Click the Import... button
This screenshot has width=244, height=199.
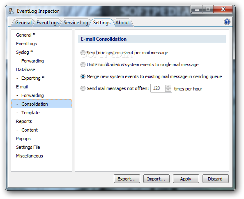157,179
